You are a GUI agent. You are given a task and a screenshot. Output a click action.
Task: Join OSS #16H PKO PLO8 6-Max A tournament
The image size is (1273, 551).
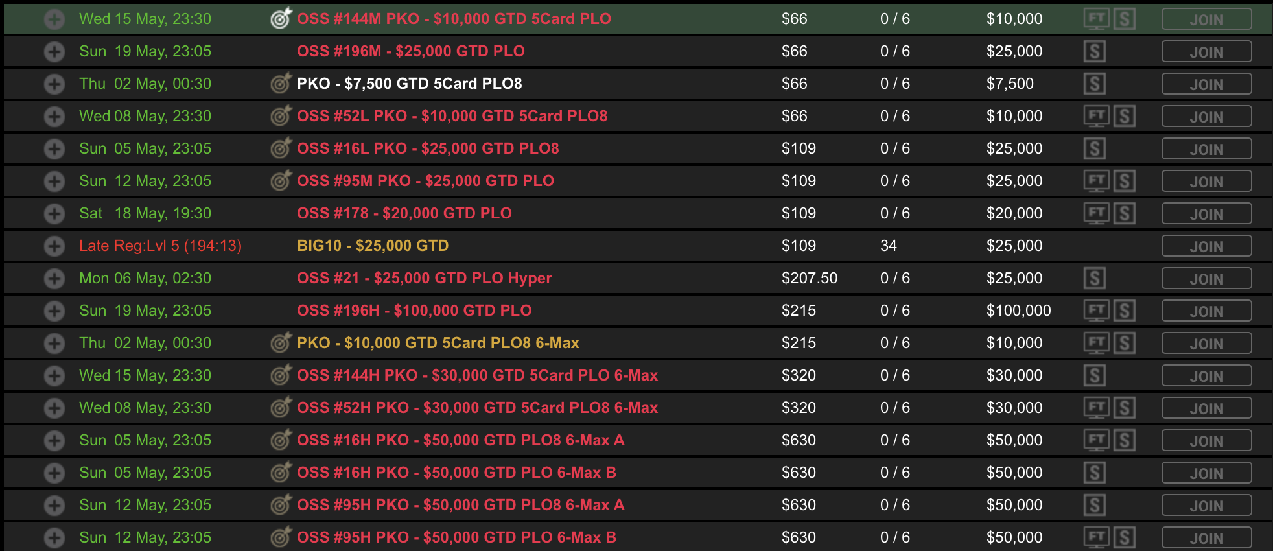1206,441
